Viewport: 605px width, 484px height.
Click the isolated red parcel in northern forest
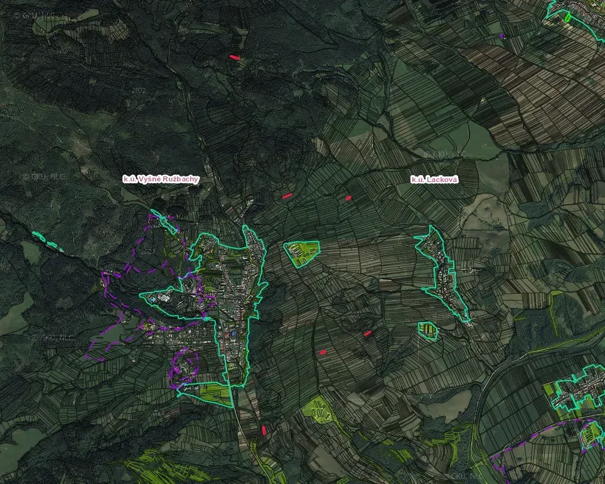click(x=235, y=58)
